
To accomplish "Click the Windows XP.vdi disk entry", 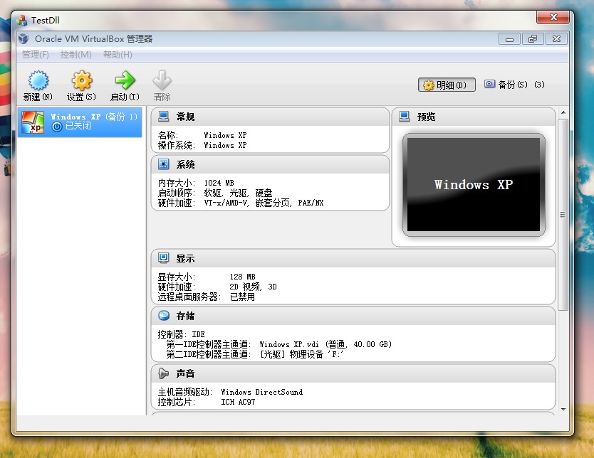I will click(x=325, y=344).
